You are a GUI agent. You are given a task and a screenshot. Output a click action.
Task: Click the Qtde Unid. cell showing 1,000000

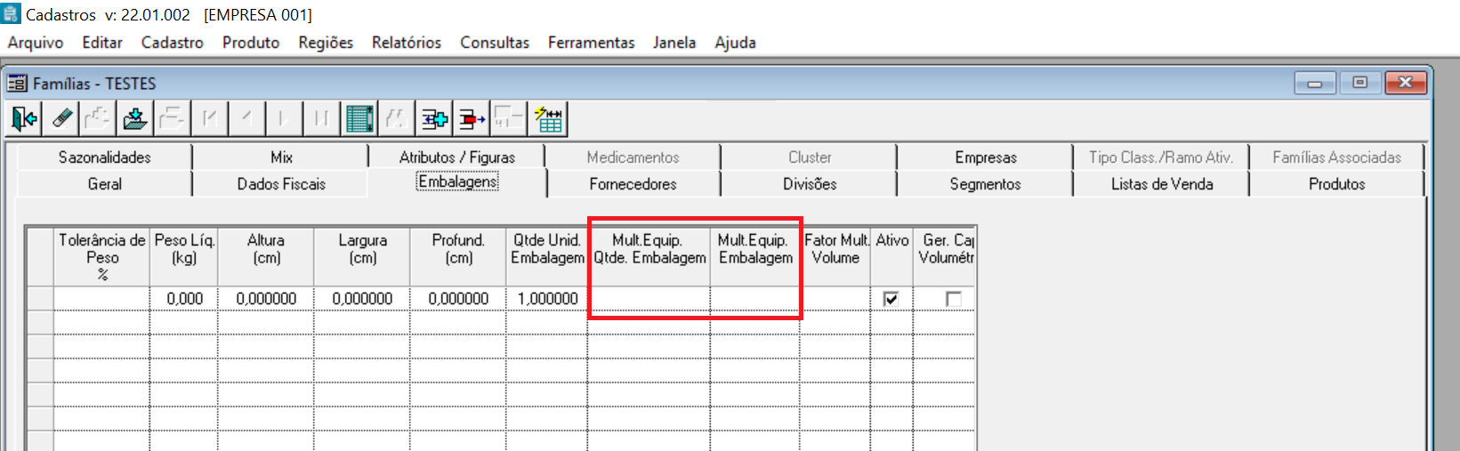tap(547, 299)
